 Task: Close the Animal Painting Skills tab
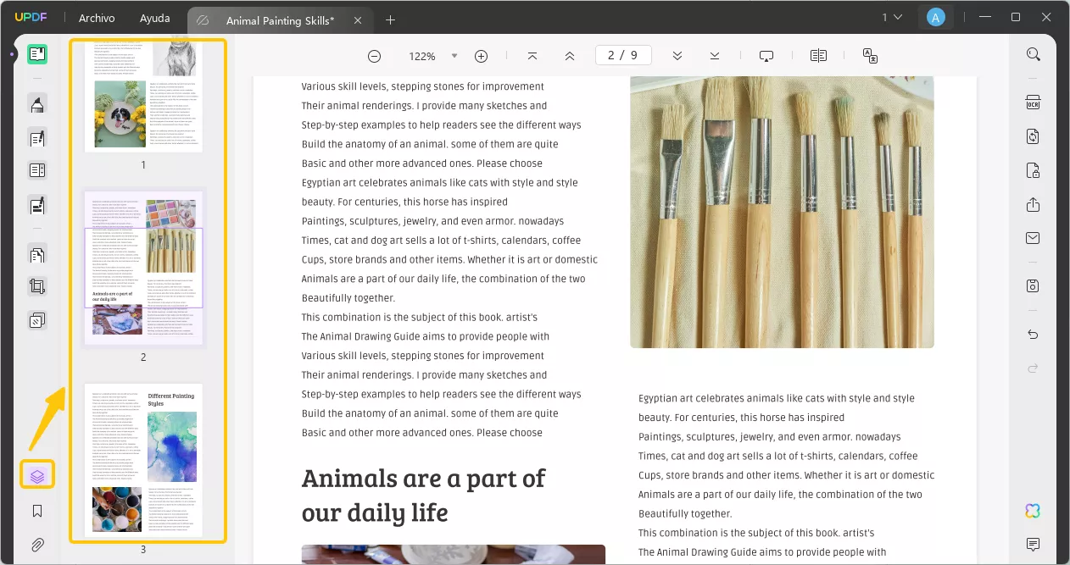pos(356,19)
